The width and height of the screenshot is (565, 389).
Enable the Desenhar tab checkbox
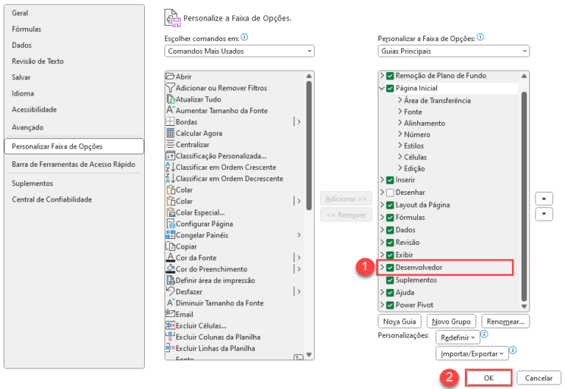[x=389, y=193]
